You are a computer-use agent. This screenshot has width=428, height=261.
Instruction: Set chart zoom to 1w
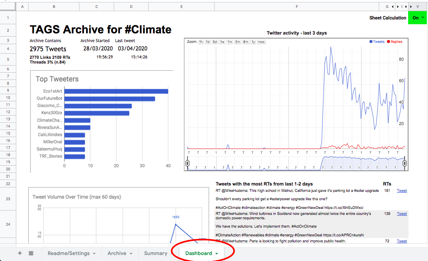point(222,42)
